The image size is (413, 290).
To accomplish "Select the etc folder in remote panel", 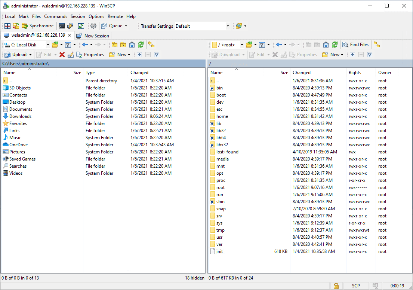I will (x=219, y=109).
